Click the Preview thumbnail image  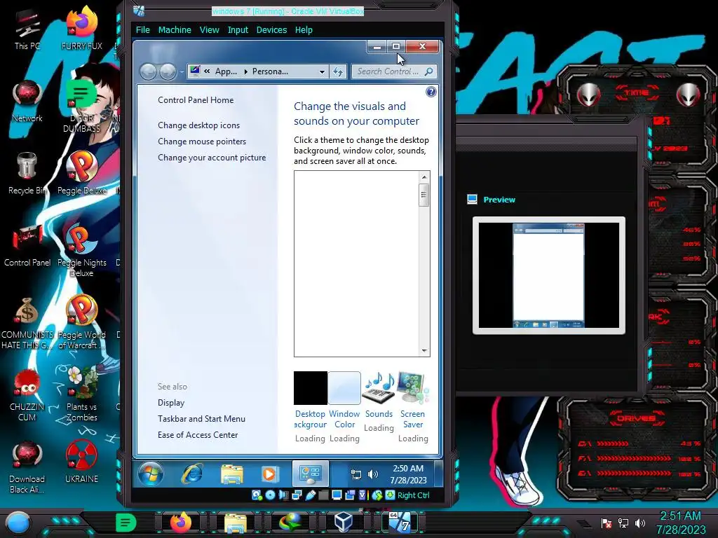pyautogui.click(x=548, y=275)
